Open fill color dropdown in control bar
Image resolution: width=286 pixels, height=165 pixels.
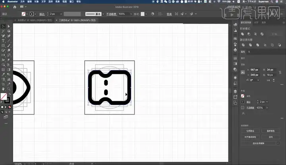click(x=27, y=14)
